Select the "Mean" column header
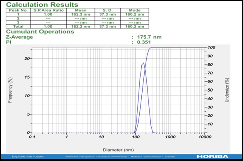 click(x=81, y=10)
